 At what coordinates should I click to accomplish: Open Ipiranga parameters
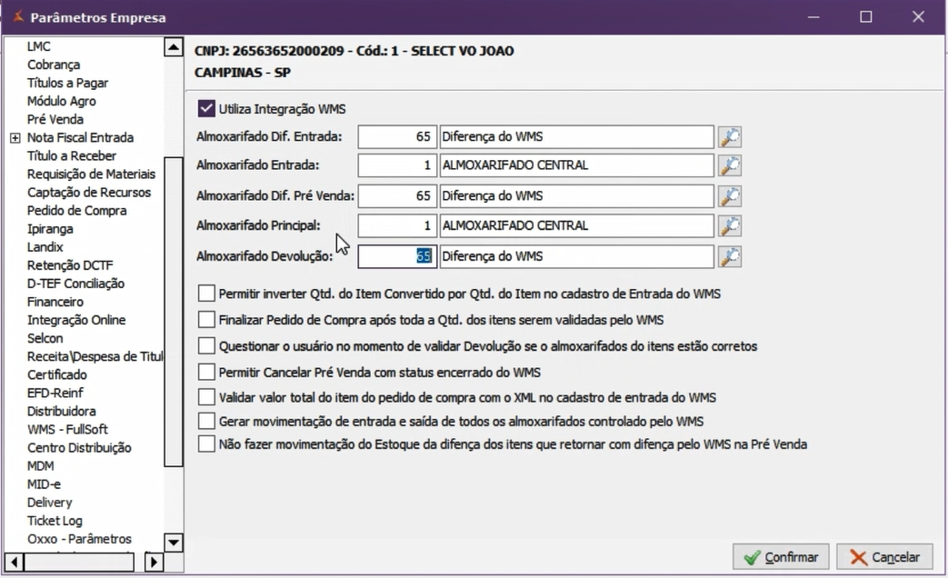50,229
